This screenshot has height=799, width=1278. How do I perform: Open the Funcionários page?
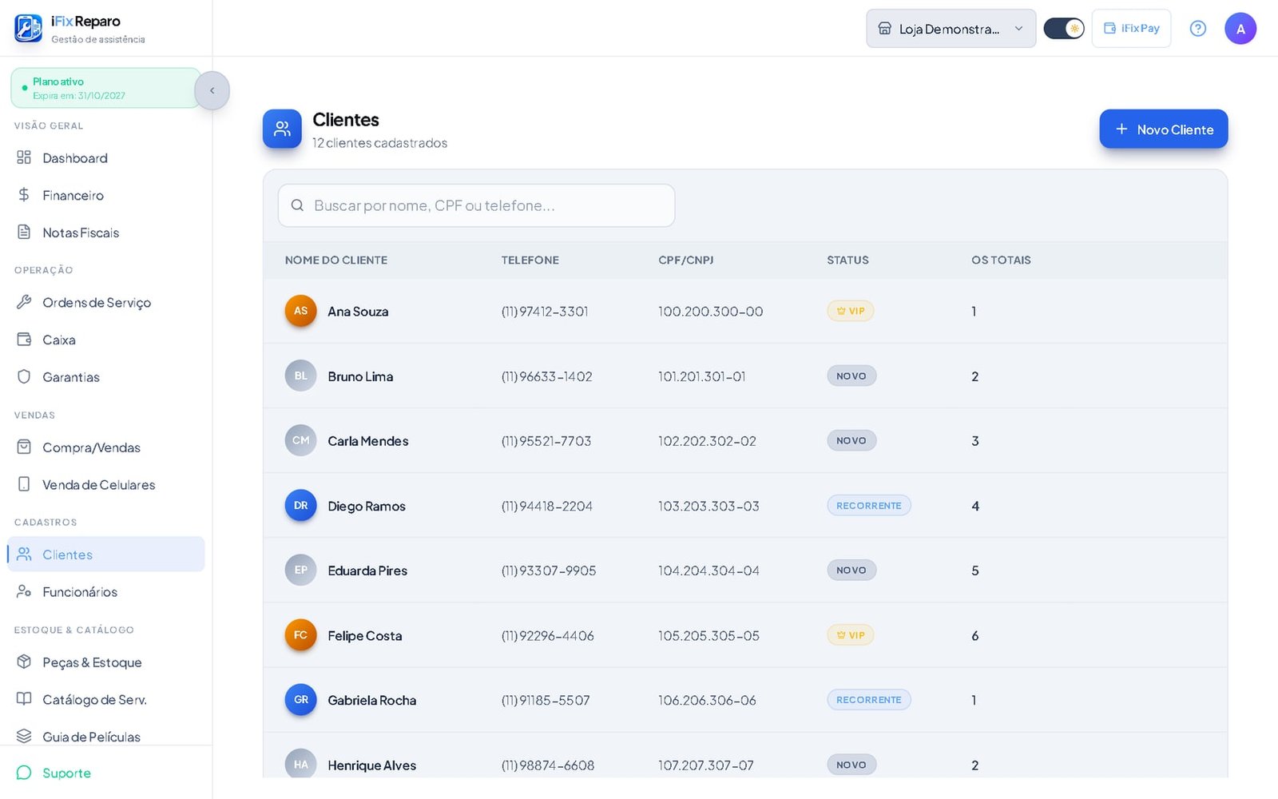coord(106,592)
